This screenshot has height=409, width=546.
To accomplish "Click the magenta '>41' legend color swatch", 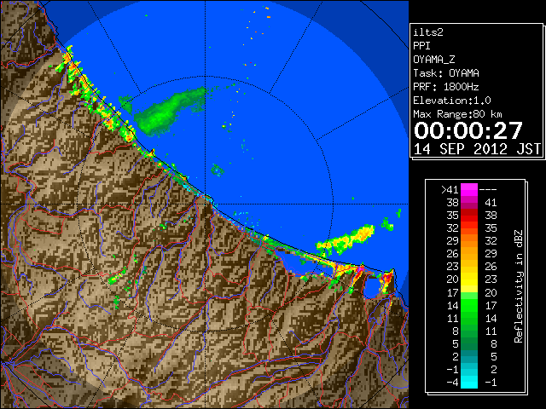I will pyautogui.click(x=469, y=189).
